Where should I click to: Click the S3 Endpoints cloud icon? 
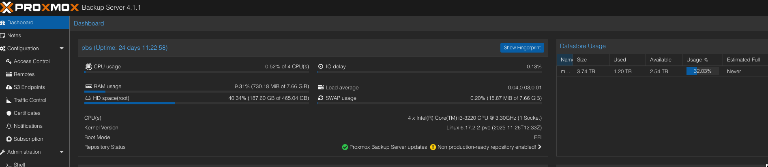pos(9,87)
